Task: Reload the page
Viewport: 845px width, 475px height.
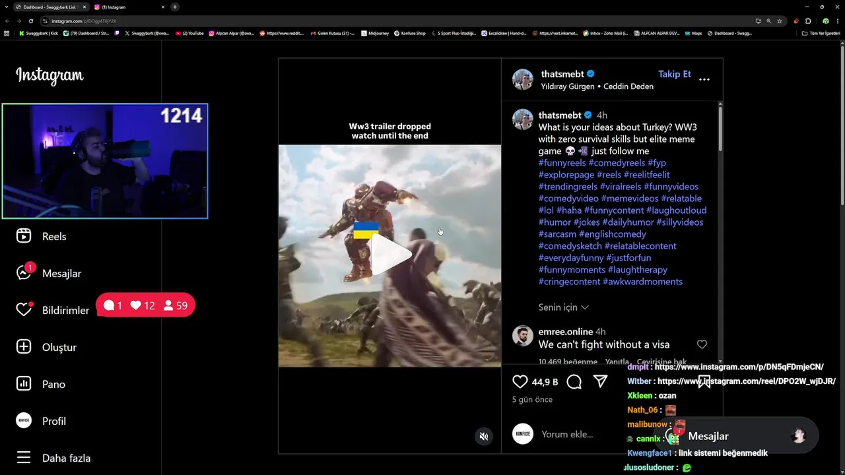Action: (30, 21)
